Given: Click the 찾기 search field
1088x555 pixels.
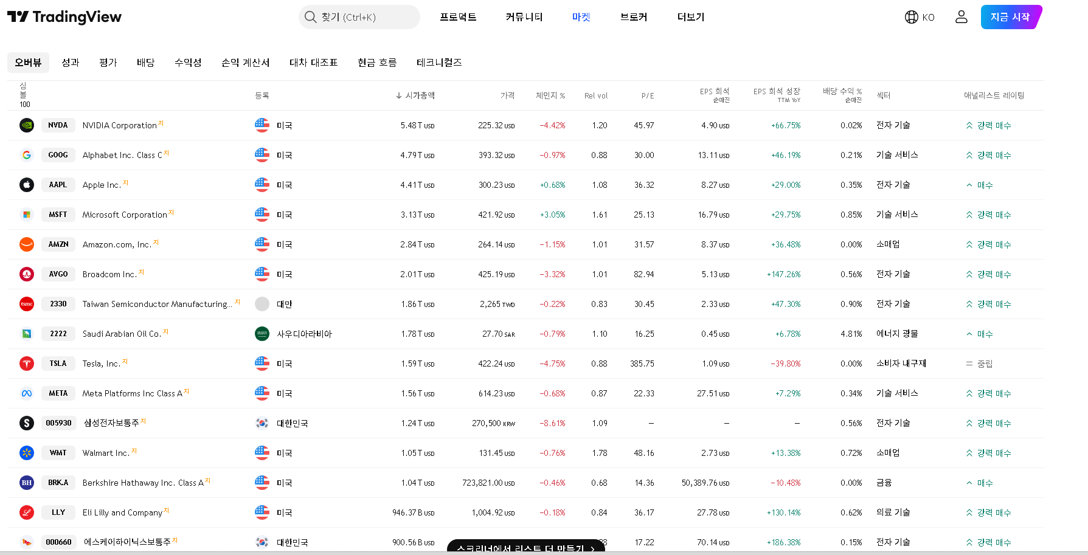Looking at the screenshot, I should [x=359, y=17].
